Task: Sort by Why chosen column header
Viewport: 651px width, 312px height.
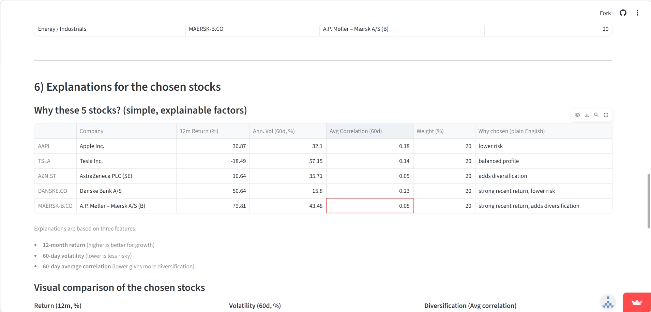Action: point(544,131)
